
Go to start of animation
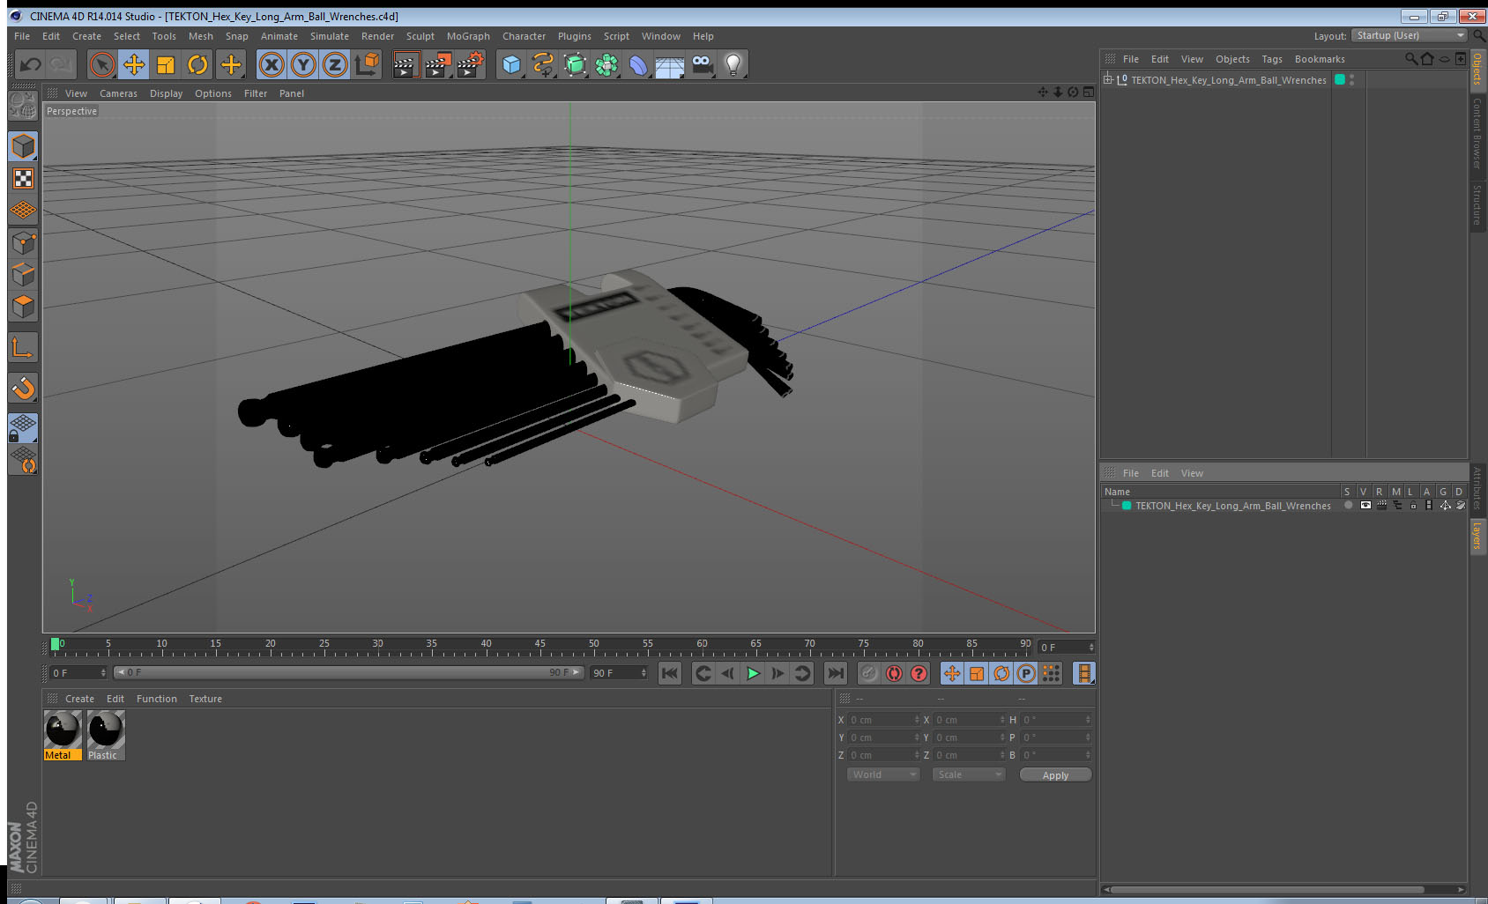pyautogui.click(x=670, y=673)
